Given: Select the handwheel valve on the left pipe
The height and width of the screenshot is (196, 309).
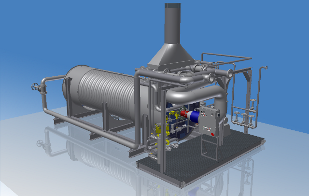Looking at the screenshot, I should [x=35, y=87].
